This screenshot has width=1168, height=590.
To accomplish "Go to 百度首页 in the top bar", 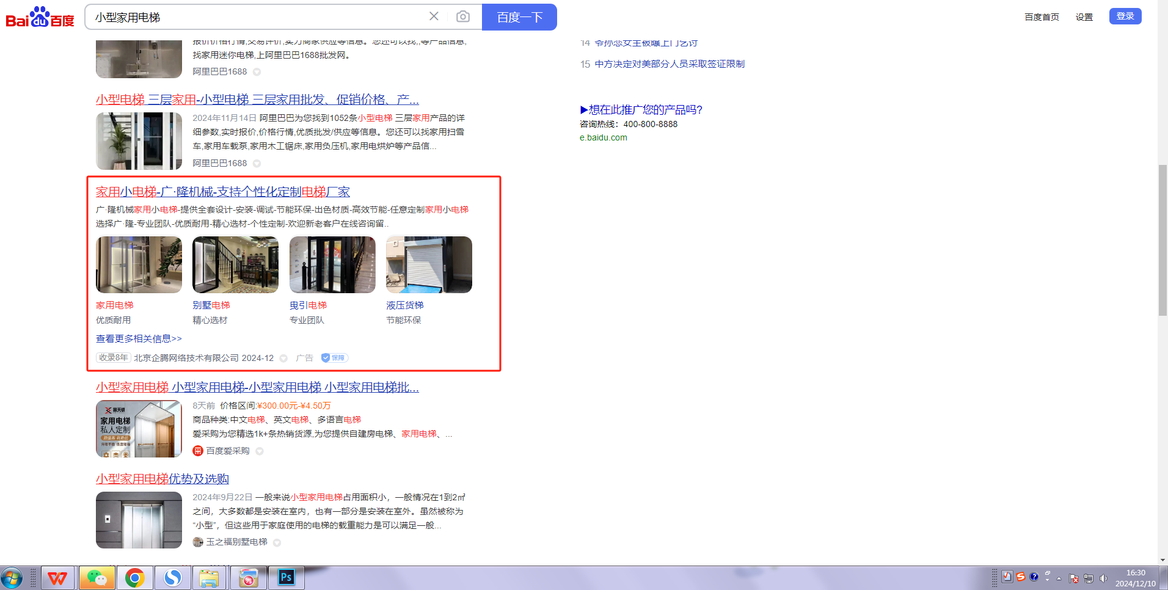I will coord(1042,17).
